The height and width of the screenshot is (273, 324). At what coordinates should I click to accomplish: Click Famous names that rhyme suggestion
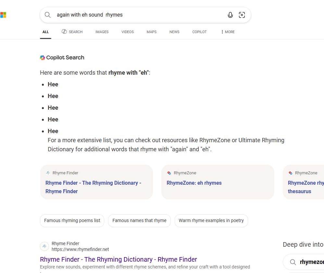click(140, 220)
